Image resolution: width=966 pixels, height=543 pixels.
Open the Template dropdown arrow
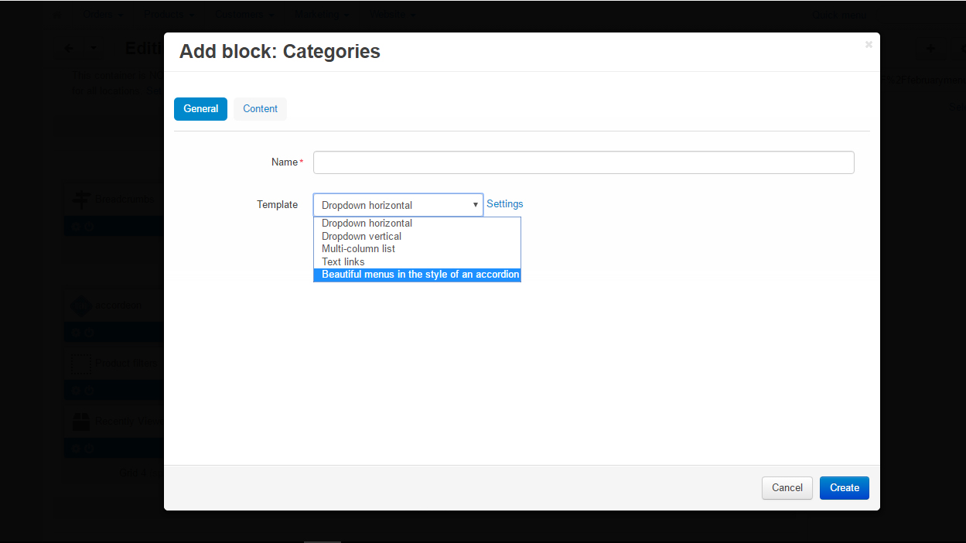475,205
